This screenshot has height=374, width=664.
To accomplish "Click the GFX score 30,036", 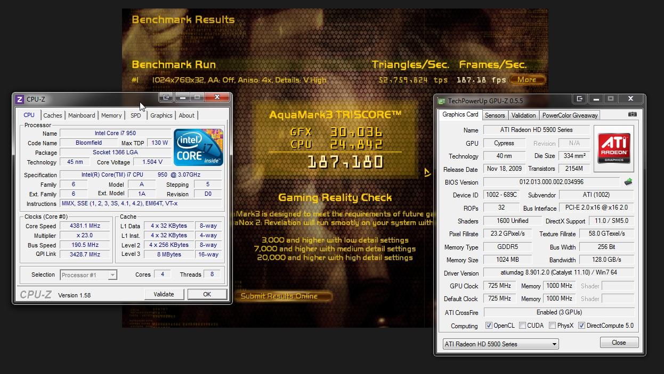I will (357, 132).
